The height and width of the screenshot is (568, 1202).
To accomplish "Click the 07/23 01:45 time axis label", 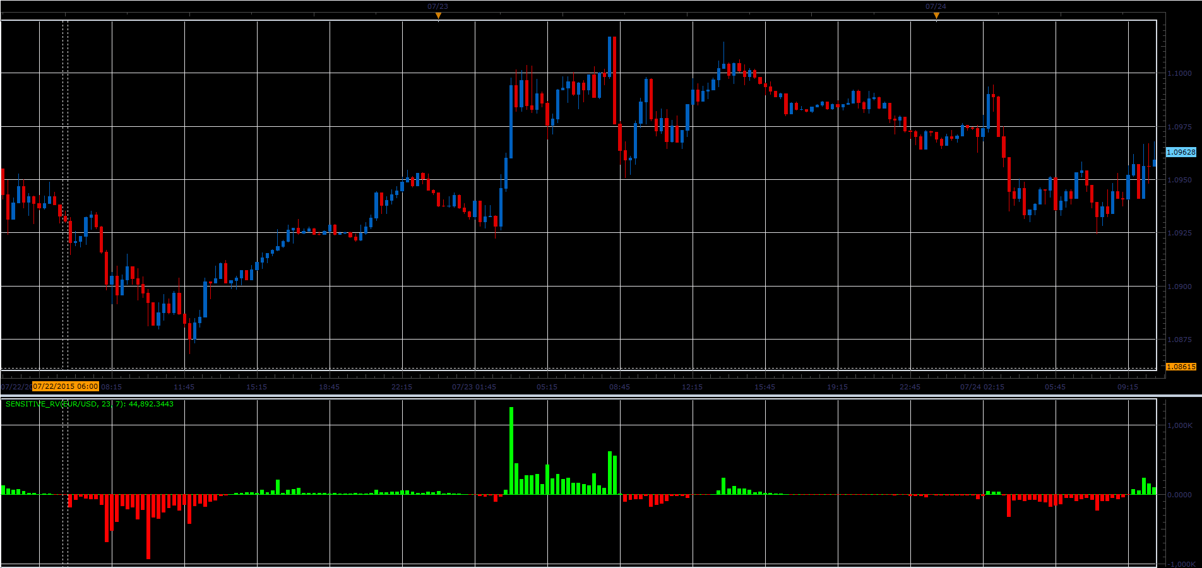I will [x=474, y=387].
